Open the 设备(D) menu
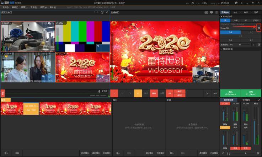262x157 pixels. click(x=34, y=7)
